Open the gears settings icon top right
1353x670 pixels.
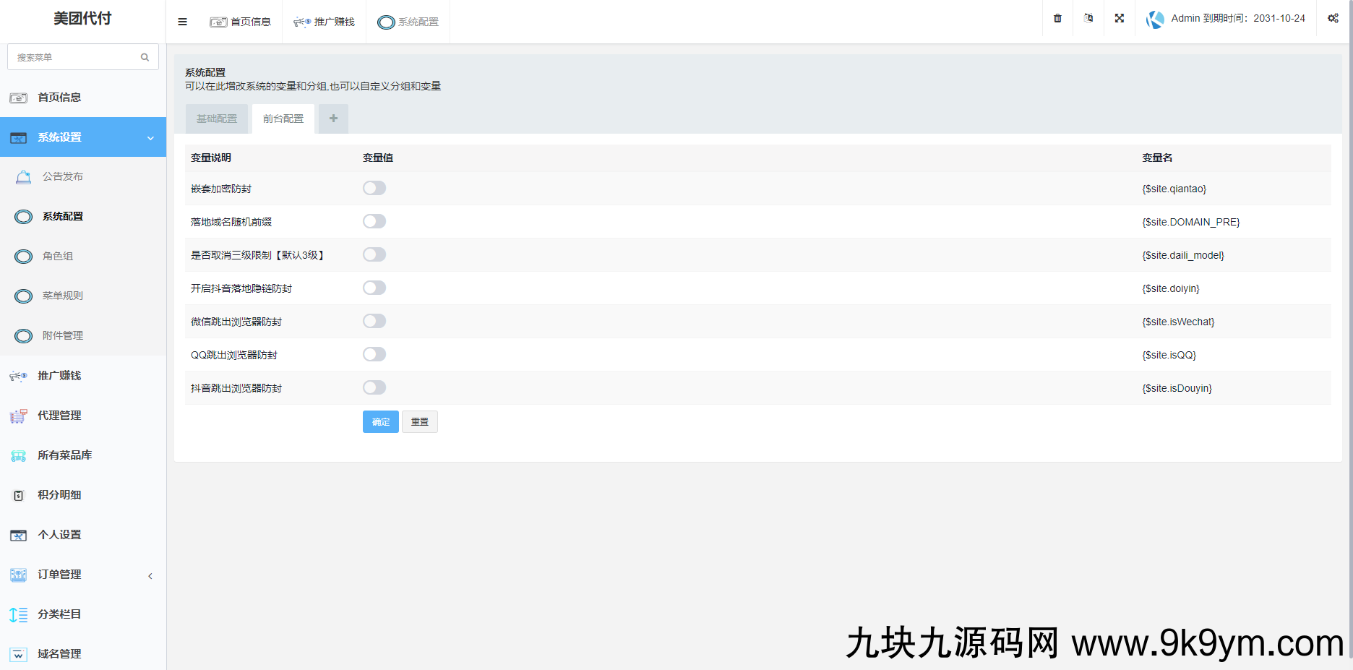[1333, 18]
